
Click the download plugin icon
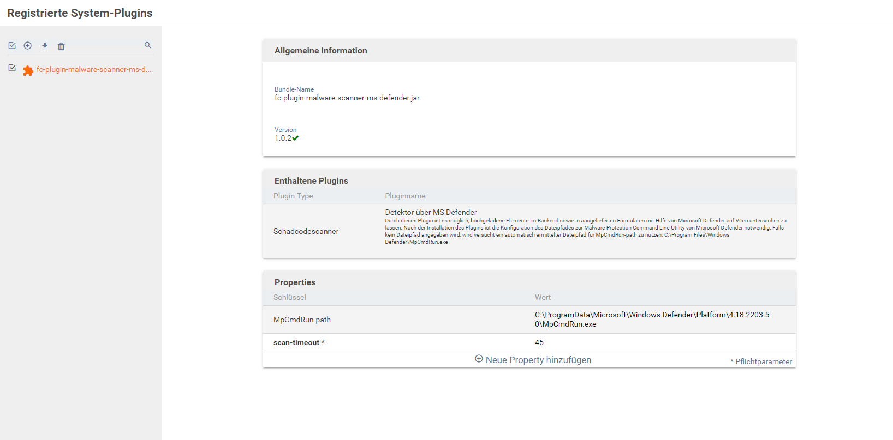click(45, 46)
